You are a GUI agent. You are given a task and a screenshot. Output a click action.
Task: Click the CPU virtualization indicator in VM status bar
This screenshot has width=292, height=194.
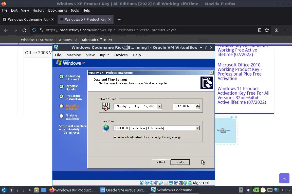pyautogui.click(x=180, y=183)
